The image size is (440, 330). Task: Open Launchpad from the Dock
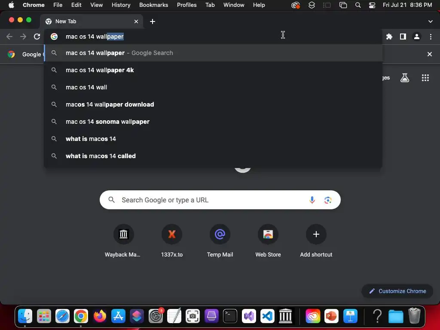click(x=44, y=316)
